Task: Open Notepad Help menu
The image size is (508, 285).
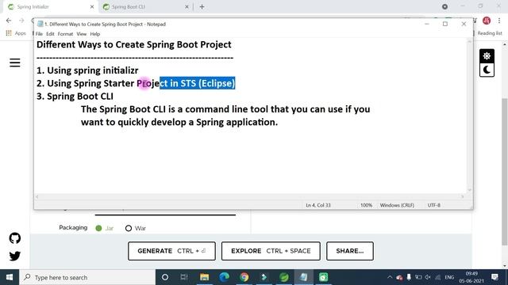Action: 95,34
